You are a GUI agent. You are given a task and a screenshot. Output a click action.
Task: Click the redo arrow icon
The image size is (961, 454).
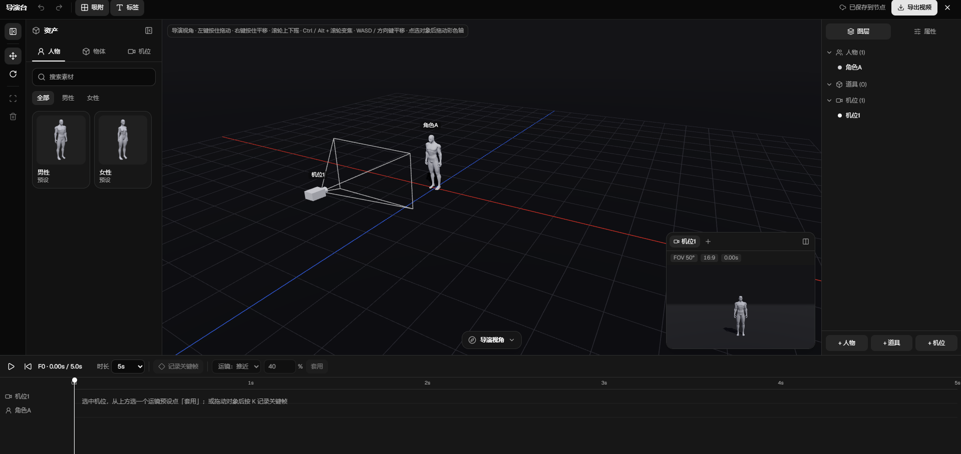[x=59, y=7]
